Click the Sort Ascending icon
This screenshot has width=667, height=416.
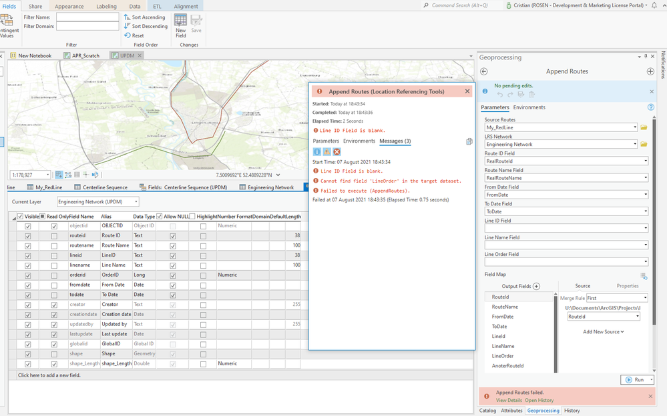click(x=128, y=17)
